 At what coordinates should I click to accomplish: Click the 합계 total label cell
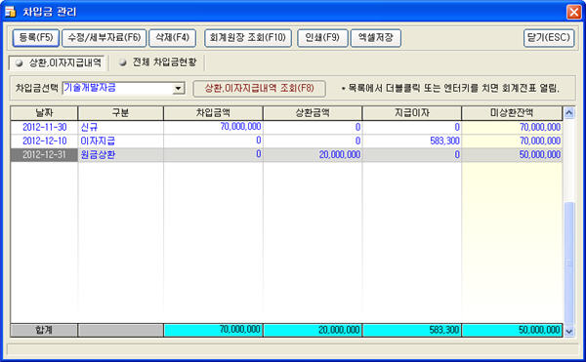coord(44,330)
